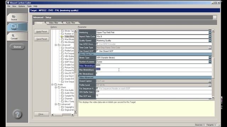The width and height of the screenshot is (227, 127).
Task: Open the File menu
Action: point(9,6)
